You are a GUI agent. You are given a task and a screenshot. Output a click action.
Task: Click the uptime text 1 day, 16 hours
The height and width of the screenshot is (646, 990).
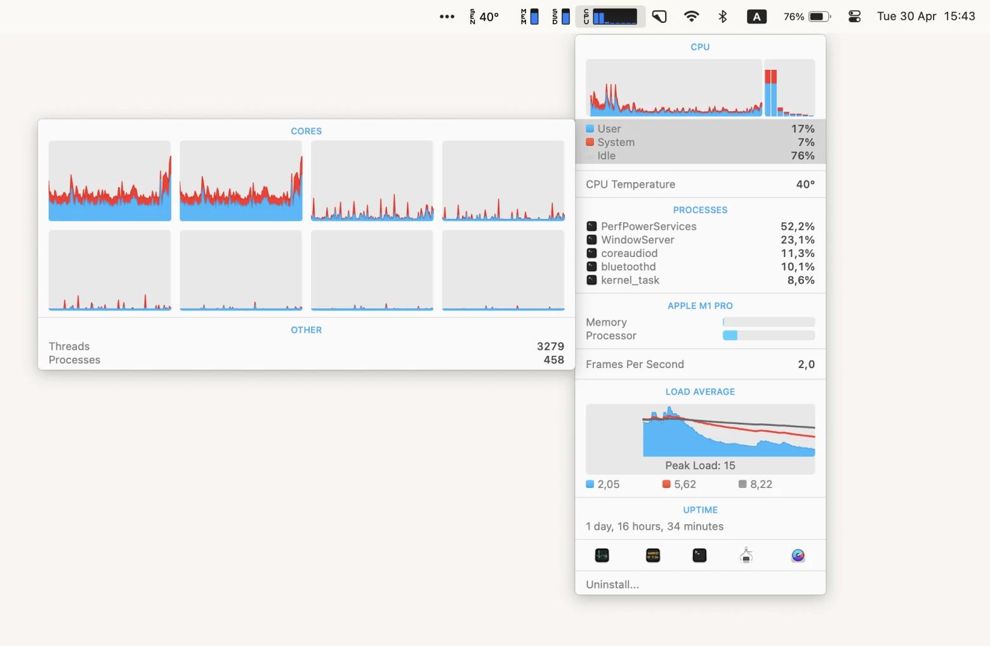pyautogui.click(x=654, y=526)
